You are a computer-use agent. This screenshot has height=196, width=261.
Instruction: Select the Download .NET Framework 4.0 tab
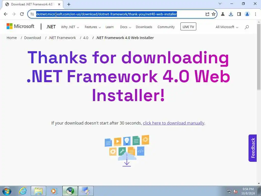click(x=33, y=4)
